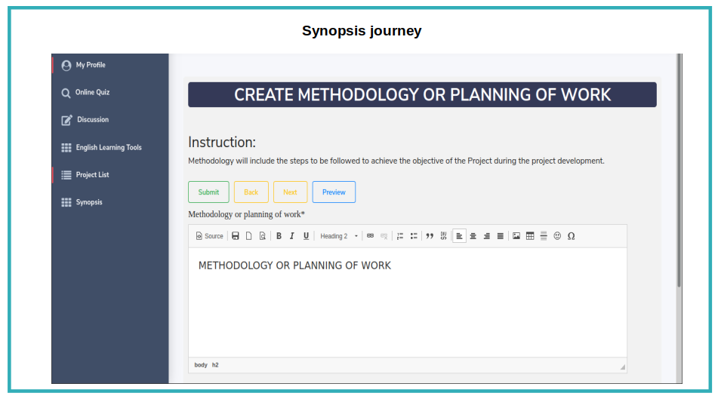Click the editor resize handle corner
718x399 pixels.
pos(622,367)
